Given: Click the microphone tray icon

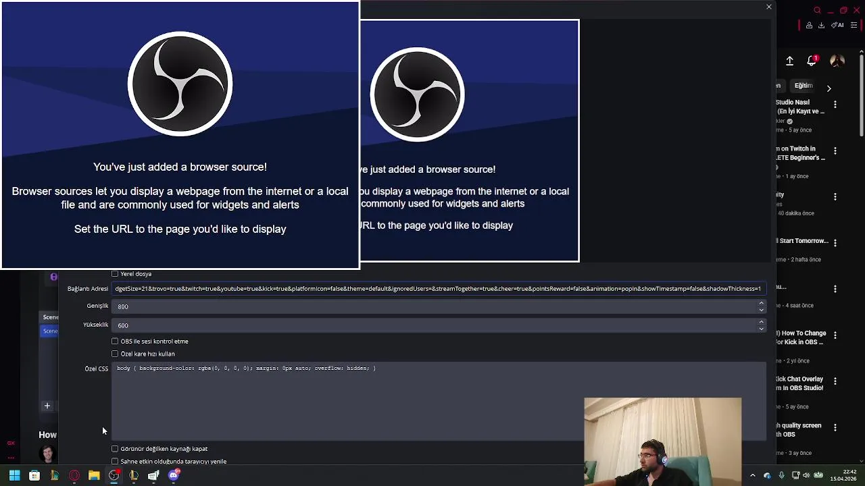Looking at the screenshot, I should coord(781,476).
